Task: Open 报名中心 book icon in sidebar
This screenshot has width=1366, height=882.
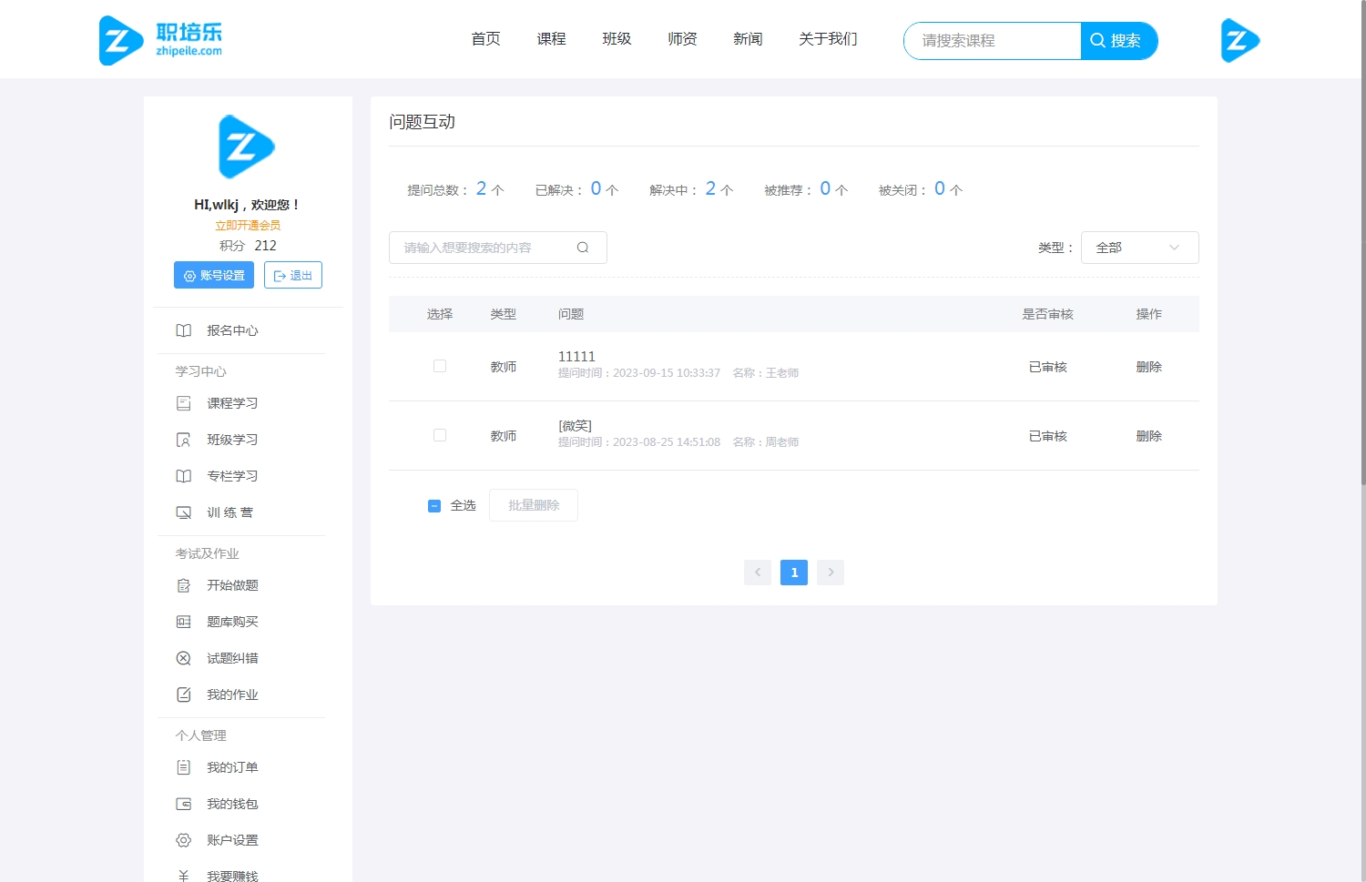Action: point(184,330)
